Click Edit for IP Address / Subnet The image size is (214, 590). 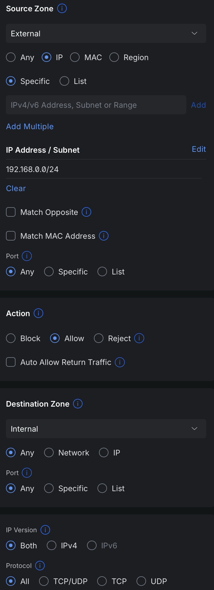[199, 149]
